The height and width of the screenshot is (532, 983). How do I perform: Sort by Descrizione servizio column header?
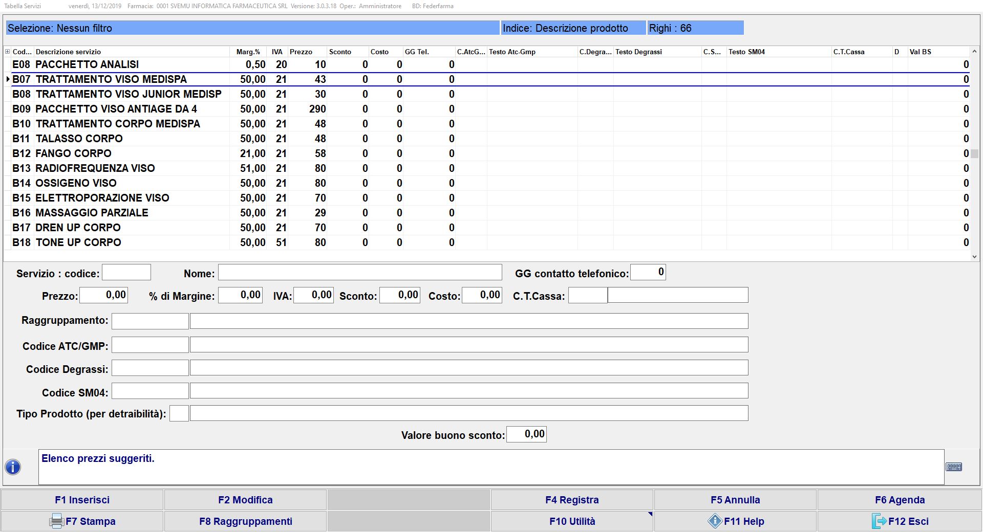pos(68,52)
